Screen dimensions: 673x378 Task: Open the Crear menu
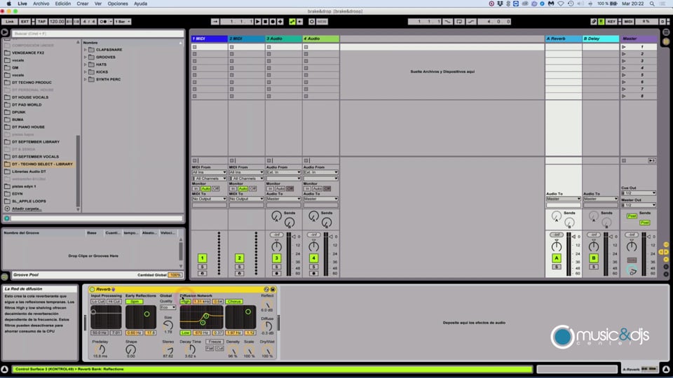click(83, 3)
